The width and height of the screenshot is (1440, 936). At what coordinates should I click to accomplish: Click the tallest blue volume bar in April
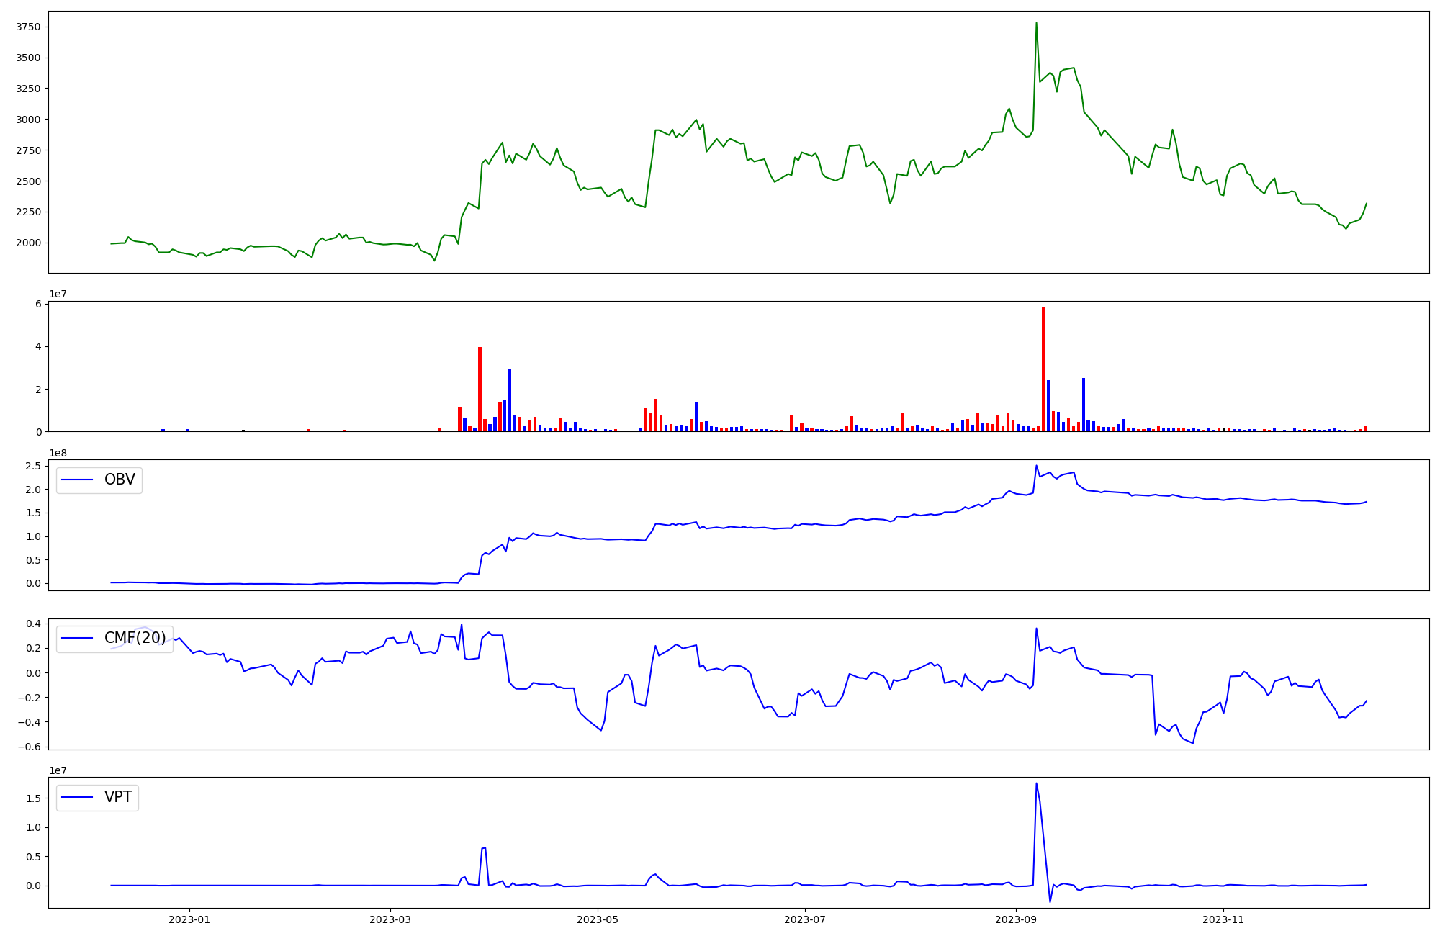pos(510,400)
